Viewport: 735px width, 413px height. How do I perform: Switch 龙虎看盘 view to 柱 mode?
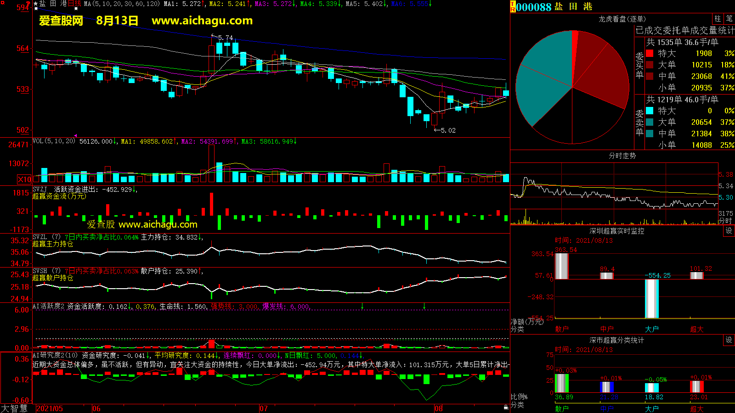[x=718, y=19]
